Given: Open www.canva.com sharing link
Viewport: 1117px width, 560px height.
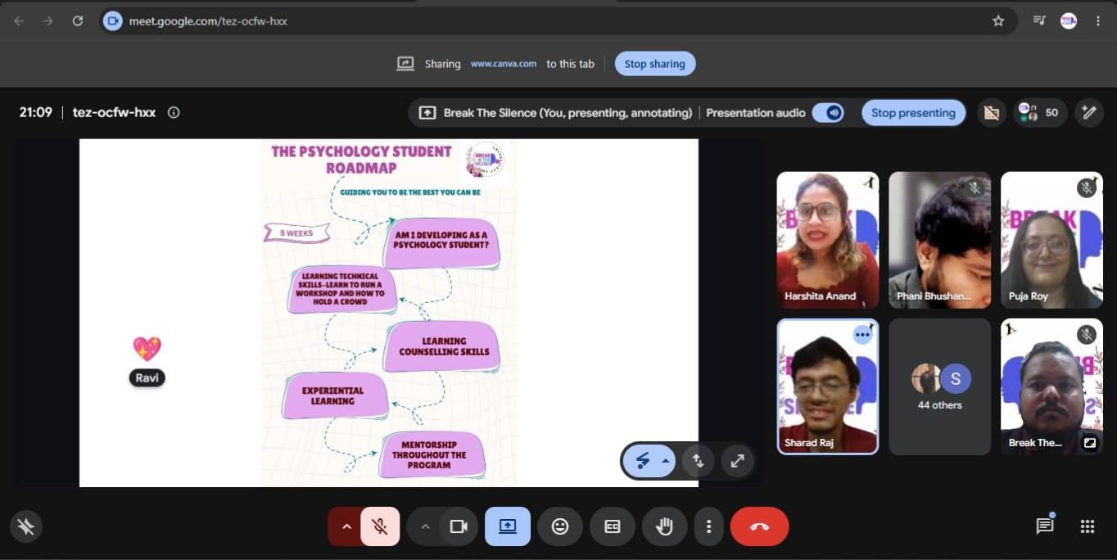Looking at the screenshot, I should (504, 64).
